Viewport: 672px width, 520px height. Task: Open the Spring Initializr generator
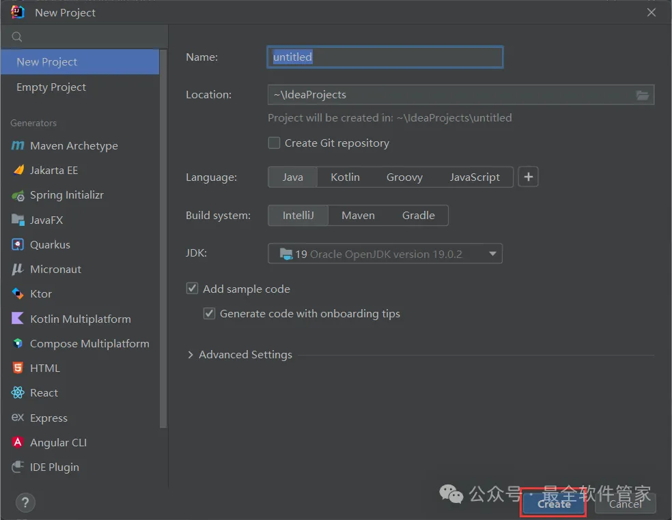80,195
